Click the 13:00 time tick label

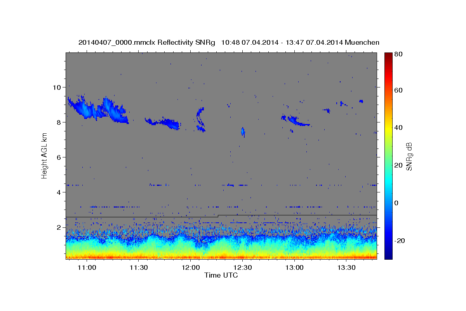click(294, 268)
